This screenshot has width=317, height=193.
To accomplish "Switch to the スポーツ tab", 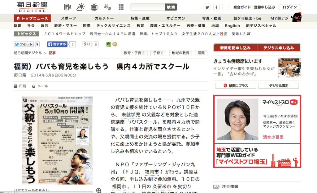I will tap(68, 18).
